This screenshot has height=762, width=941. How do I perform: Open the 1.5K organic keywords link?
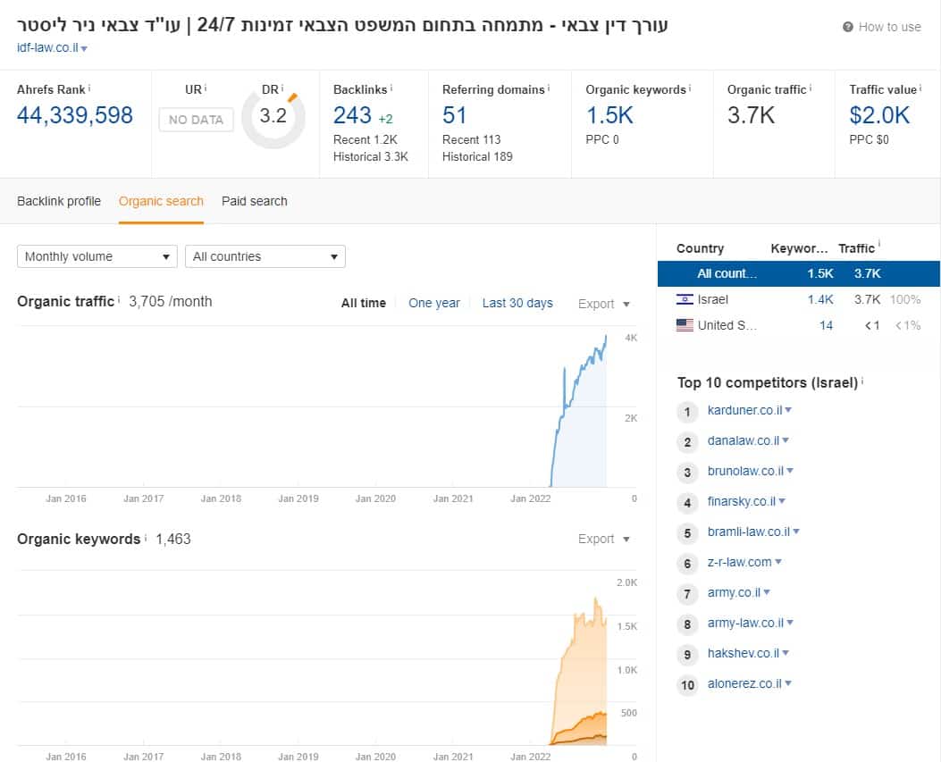click(x=609, y=115)
